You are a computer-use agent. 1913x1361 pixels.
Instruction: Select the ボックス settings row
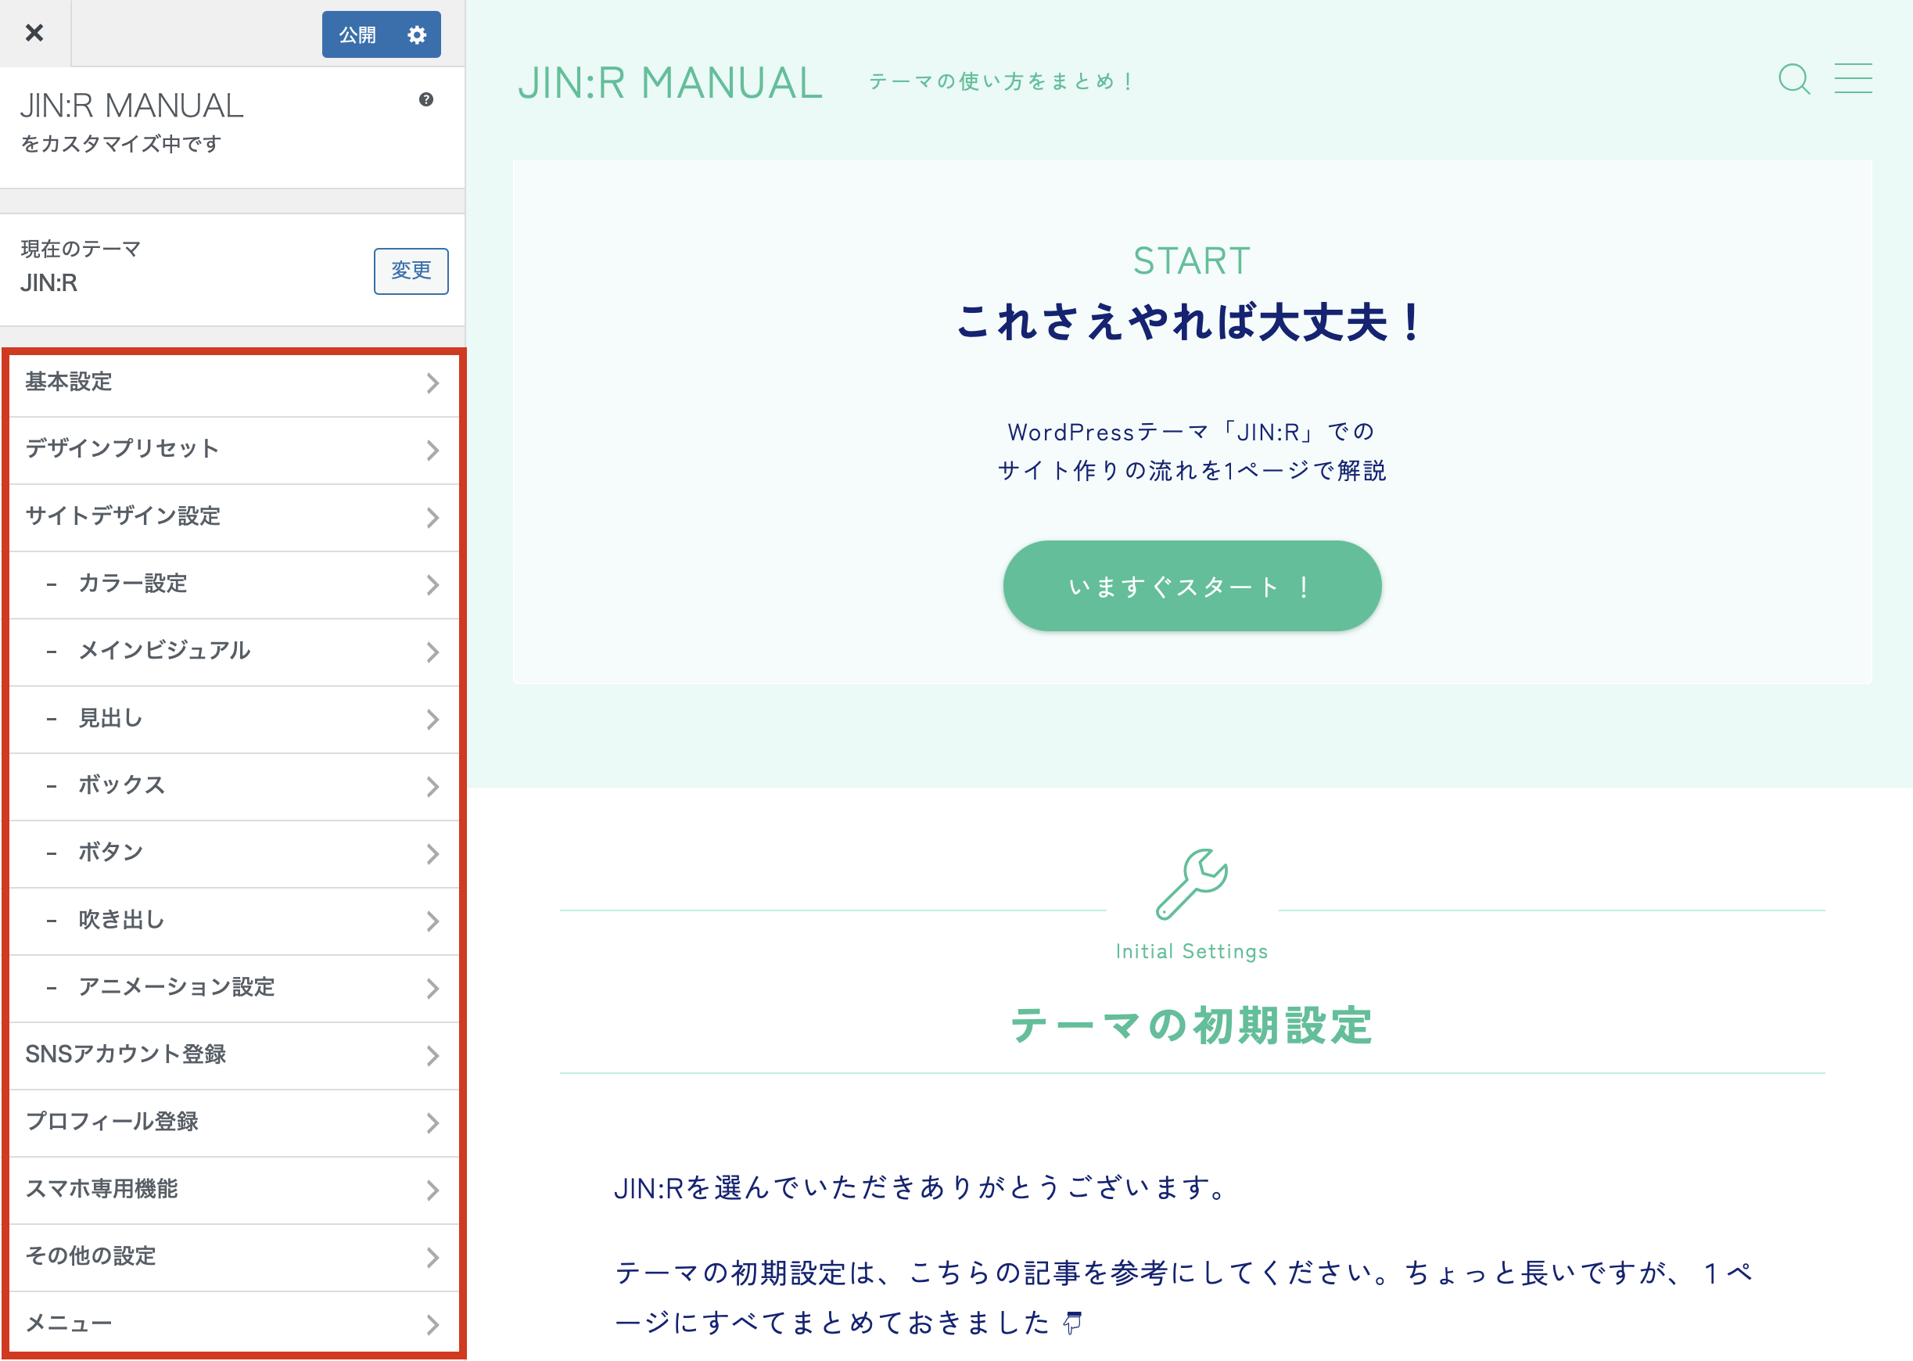coord(234,786)
